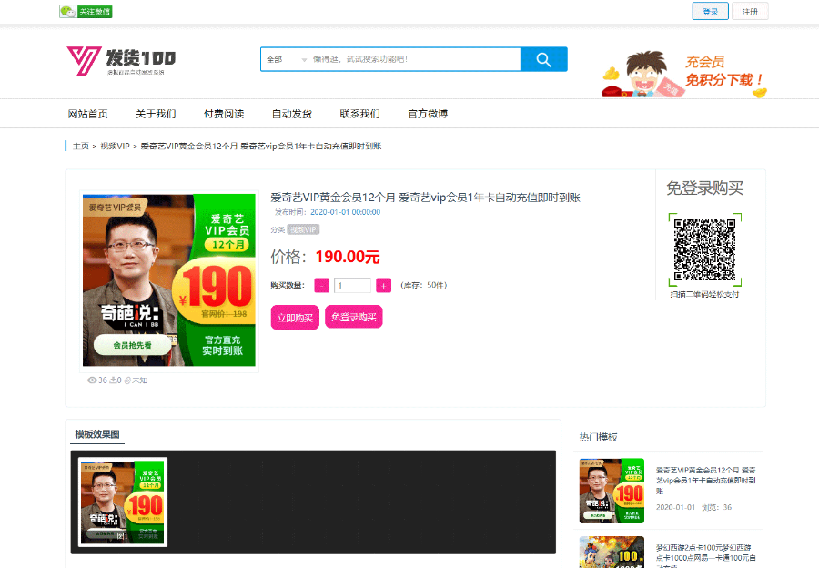Open 官方微博 navigation item
The image size is (819, 568).
coord(428,114)
